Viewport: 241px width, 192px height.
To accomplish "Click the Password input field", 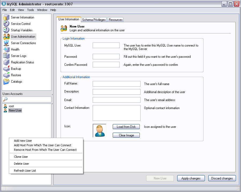I will click(x=106, y=56).
